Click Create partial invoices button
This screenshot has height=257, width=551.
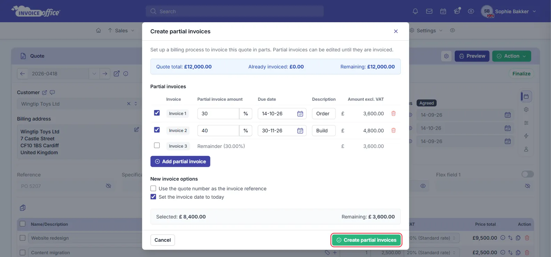click(x=366, y=240)
